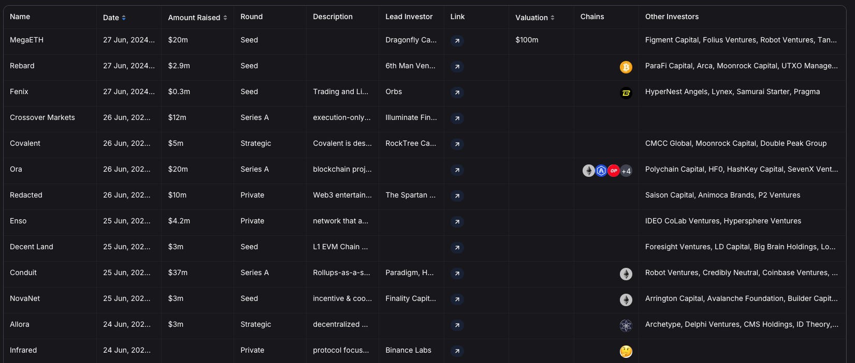Click 'CMCC Global, Moonrock Capital' investors cell
Image resolution: width=855 pixels, height=363 pixels.
point(736,143)
